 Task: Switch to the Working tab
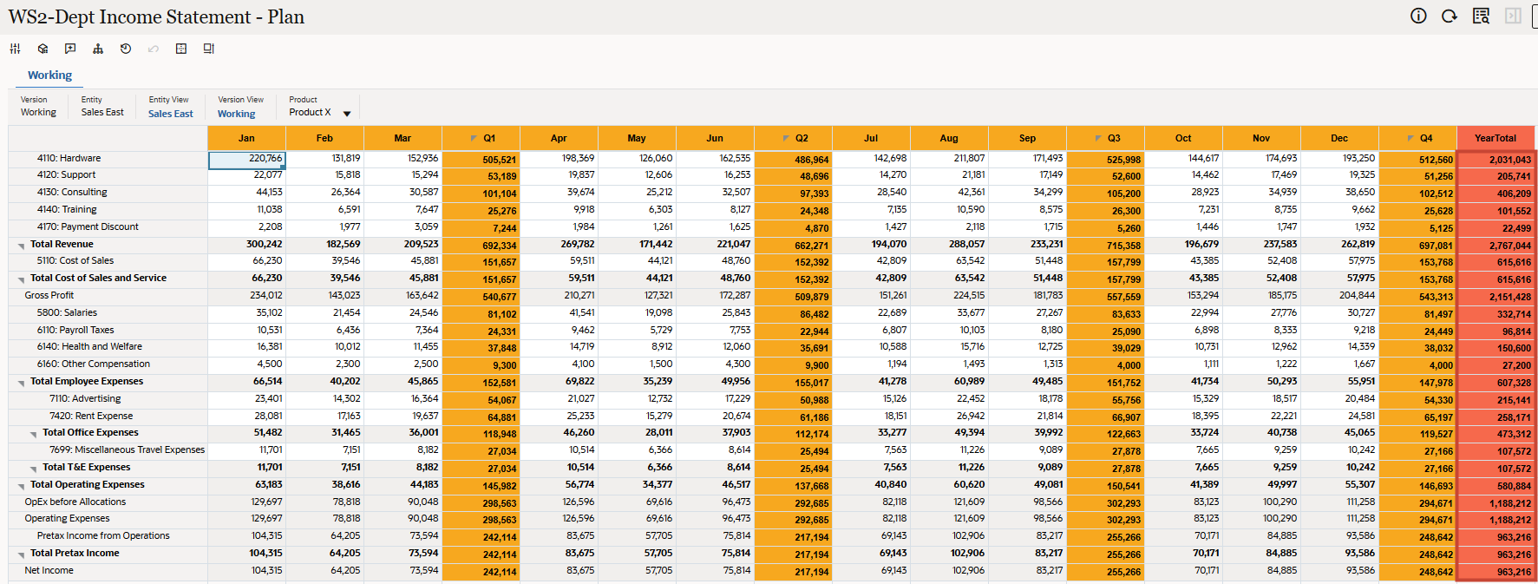click(x=49, y=75)
